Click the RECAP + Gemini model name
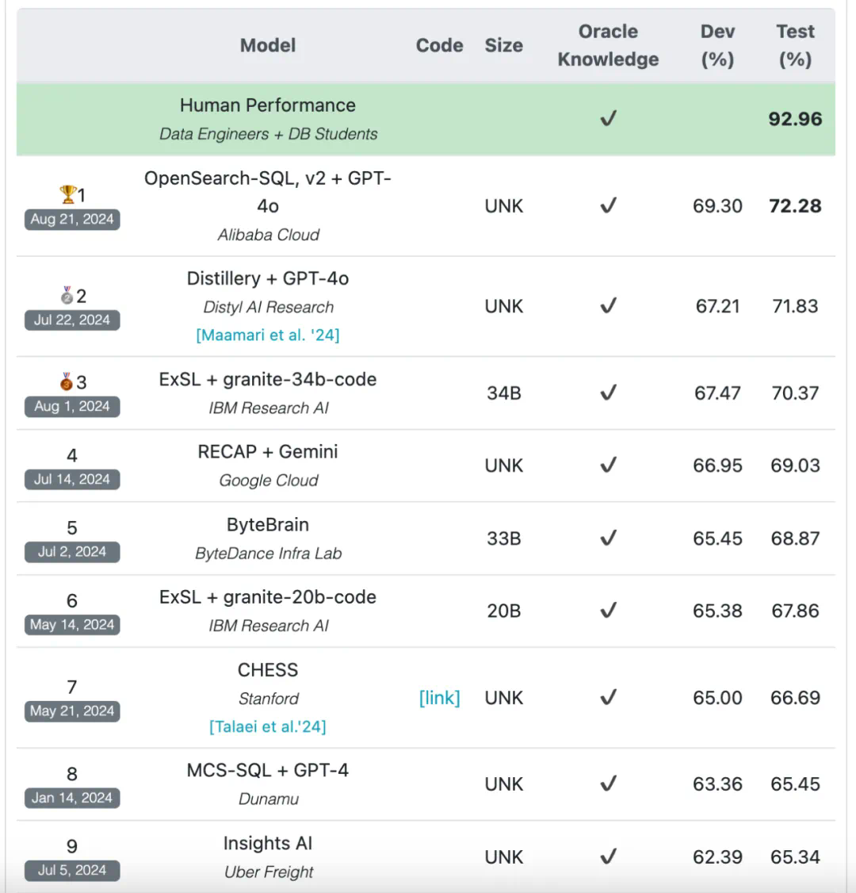 pyautogui.click(x=268, y=452)
